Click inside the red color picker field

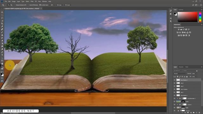coord(187,17)
